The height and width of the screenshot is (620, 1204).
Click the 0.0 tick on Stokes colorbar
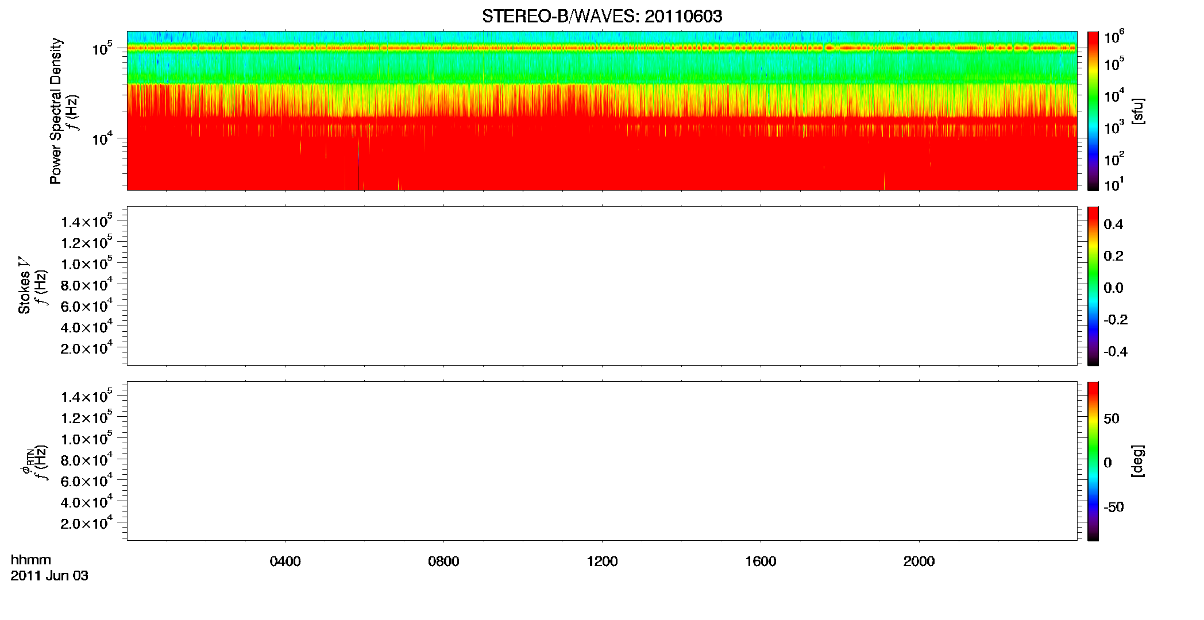[x=1113, y=288]
